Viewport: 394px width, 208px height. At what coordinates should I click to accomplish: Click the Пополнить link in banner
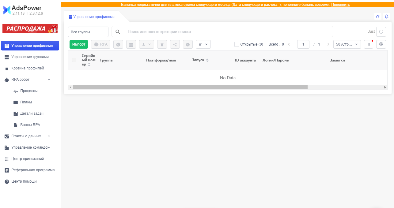coord(340,5)
